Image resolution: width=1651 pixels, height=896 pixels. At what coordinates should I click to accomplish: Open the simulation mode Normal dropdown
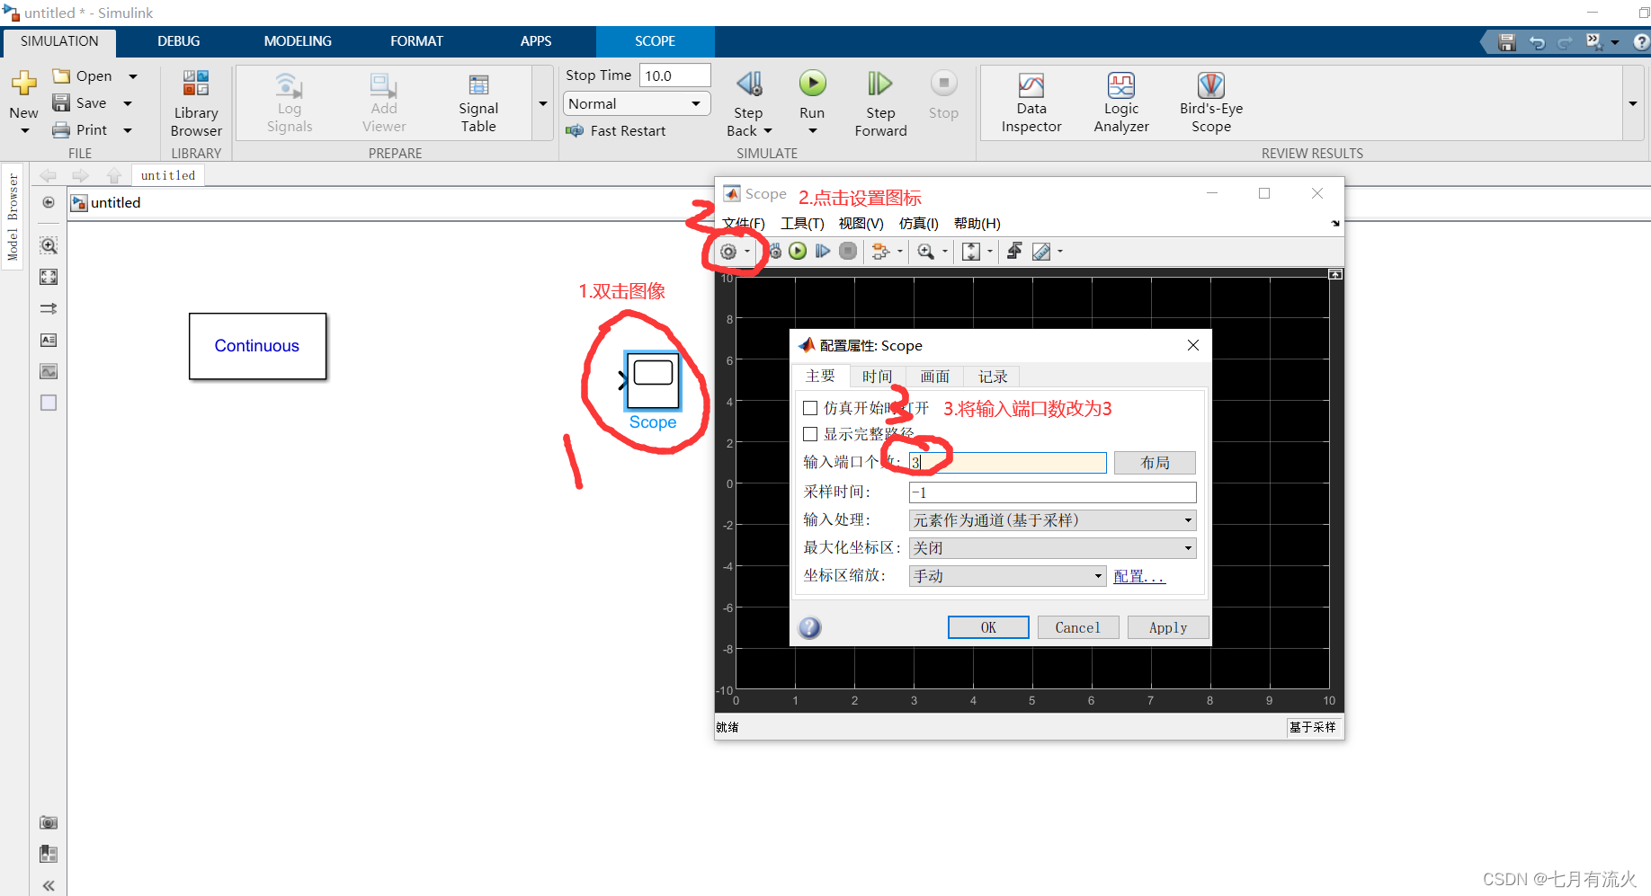coord(636,104)
